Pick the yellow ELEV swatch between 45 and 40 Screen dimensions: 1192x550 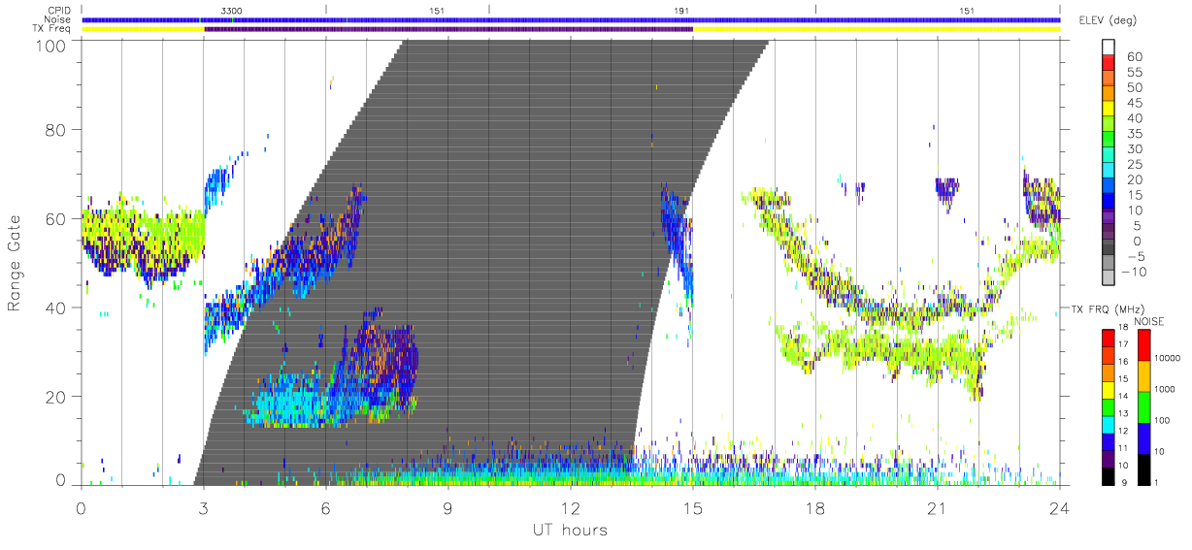tap(1109, 110)
